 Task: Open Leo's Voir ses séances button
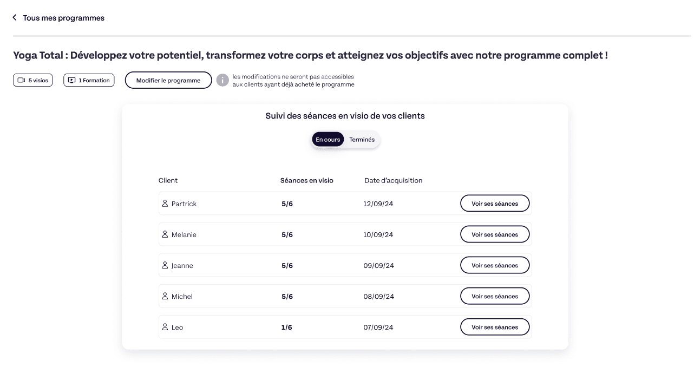495,327
